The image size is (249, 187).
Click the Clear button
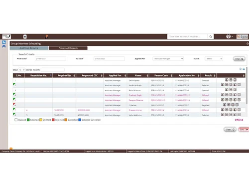click(230, 130)
